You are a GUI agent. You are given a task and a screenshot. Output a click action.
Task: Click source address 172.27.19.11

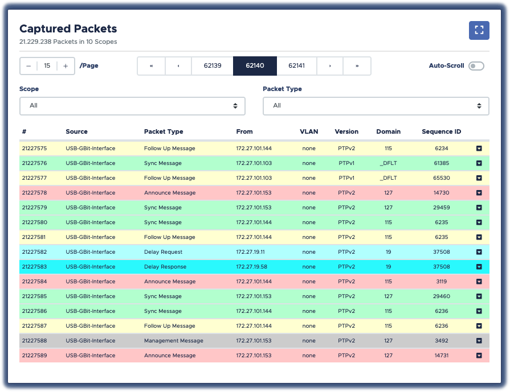(x=251, y=252)
